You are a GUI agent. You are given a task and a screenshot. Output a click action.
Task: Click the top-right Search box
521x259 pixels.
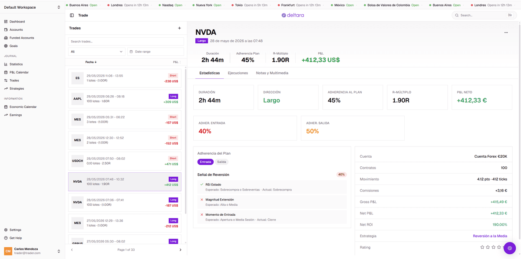[484, 15]
